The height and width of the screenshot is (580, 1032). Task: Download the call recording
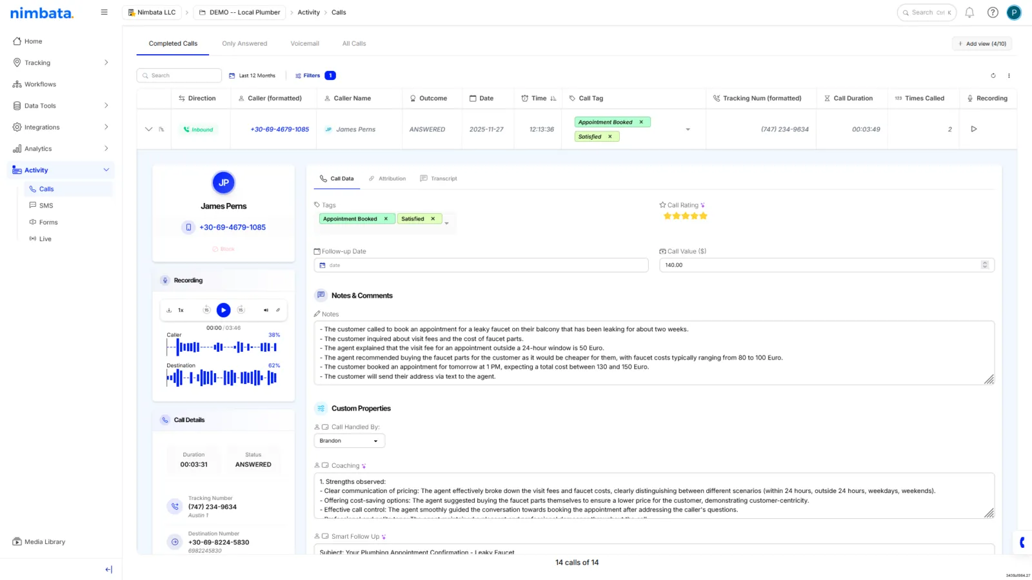click(169, 310)
